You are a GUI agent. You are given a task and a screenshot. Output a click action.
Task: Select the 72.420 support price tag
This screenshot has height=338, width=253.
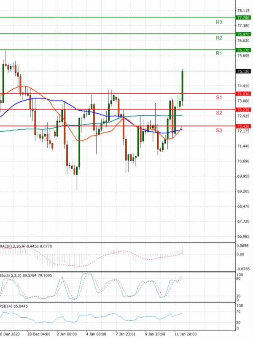[243, 126]
